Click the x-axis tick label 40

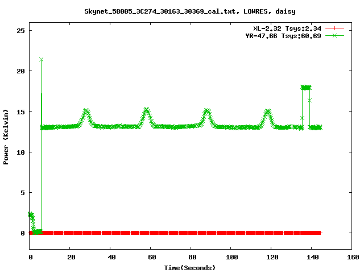111,257
